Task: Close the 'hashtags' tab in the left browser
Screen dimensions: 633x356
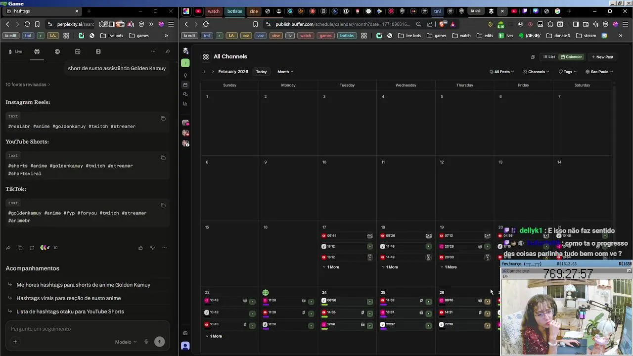Action: (76, 11)
